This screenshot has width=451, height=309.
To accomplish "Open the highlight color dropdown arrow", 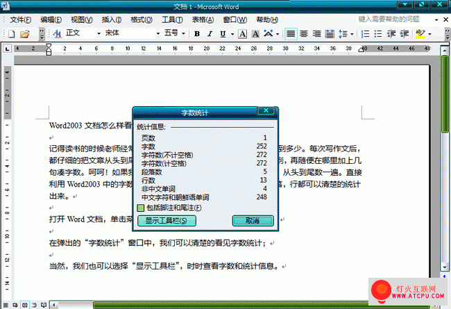I will (x=429, y=34).
